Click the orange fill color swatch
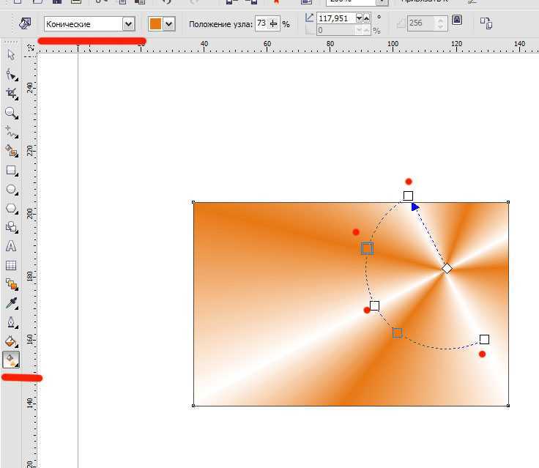Viewport: 539px width, 468px height. (155, 24)
